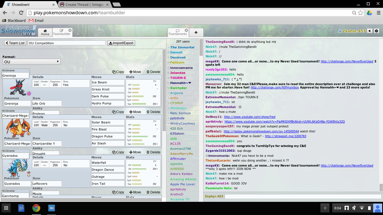Reload the page using the refresh icon
383x215 pixels.
pyautogui.click(x=21, y=13)
